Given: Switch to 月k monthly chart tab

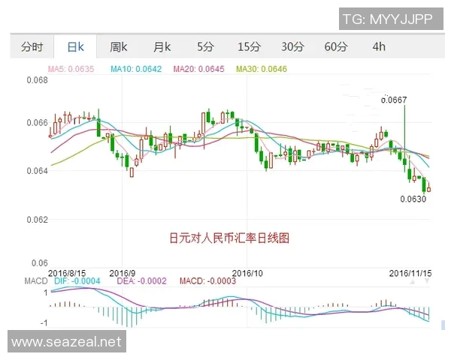Looking at the screenshot, I should [162, 47].
